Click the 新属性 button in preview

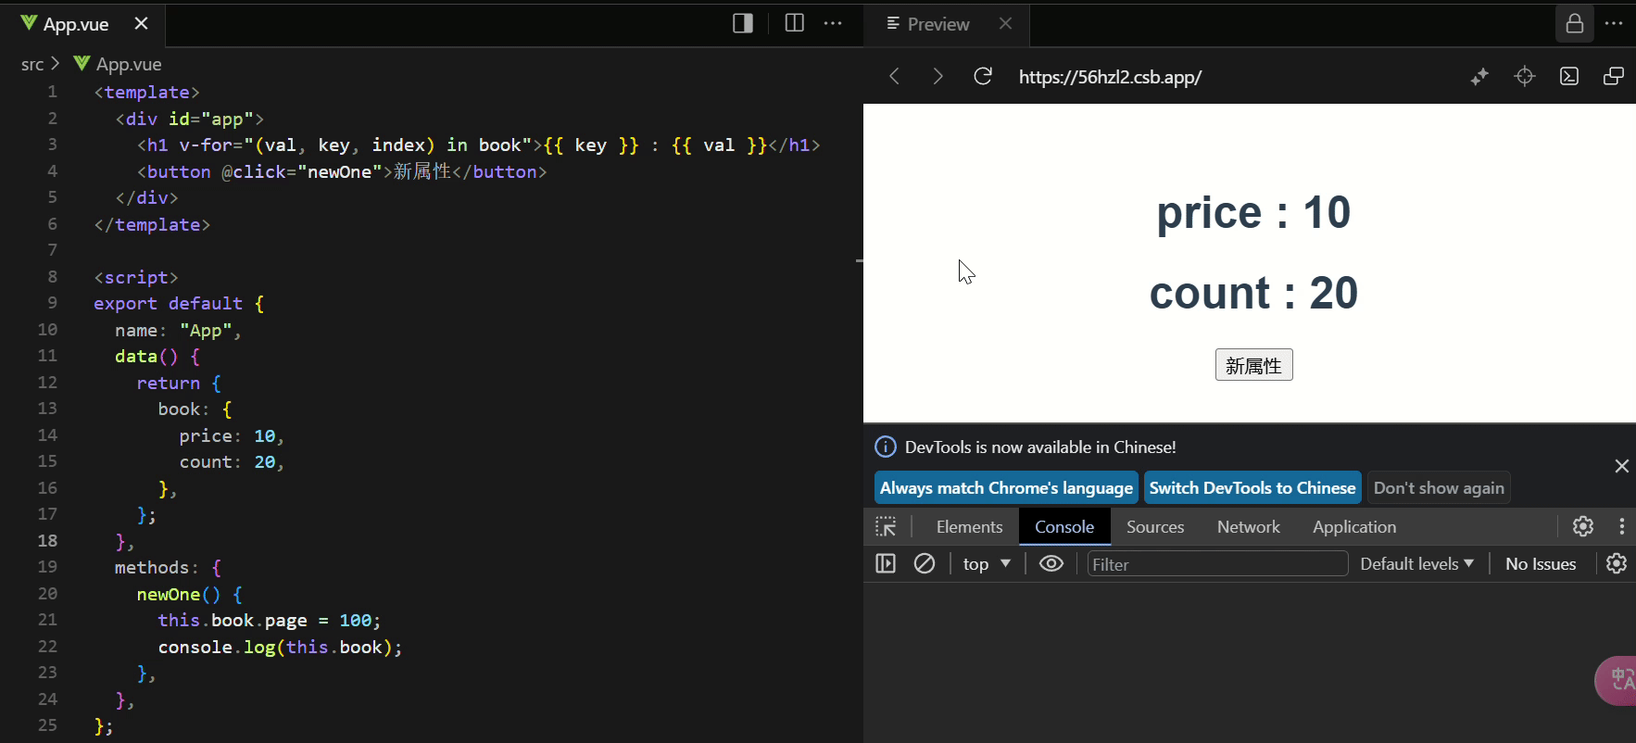(x=1253, y=365)
